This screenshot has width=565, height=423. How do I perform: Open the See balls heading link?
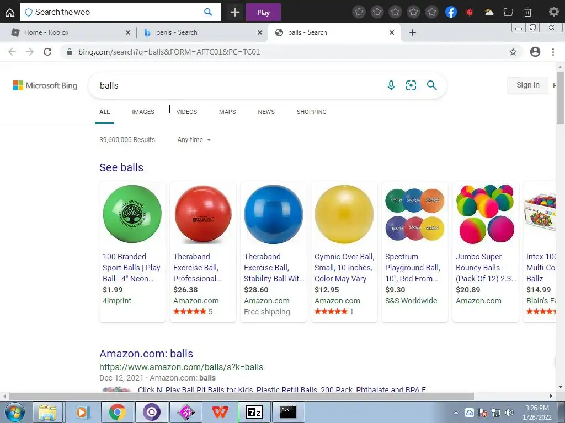click(x=121, y=167)
